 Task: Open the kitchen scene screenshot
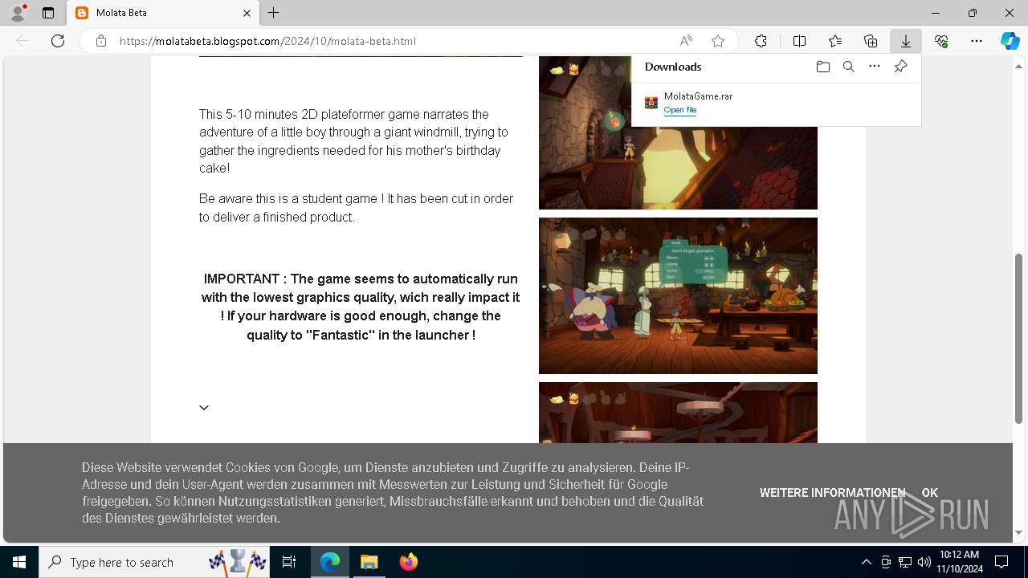tap(678, 295)
